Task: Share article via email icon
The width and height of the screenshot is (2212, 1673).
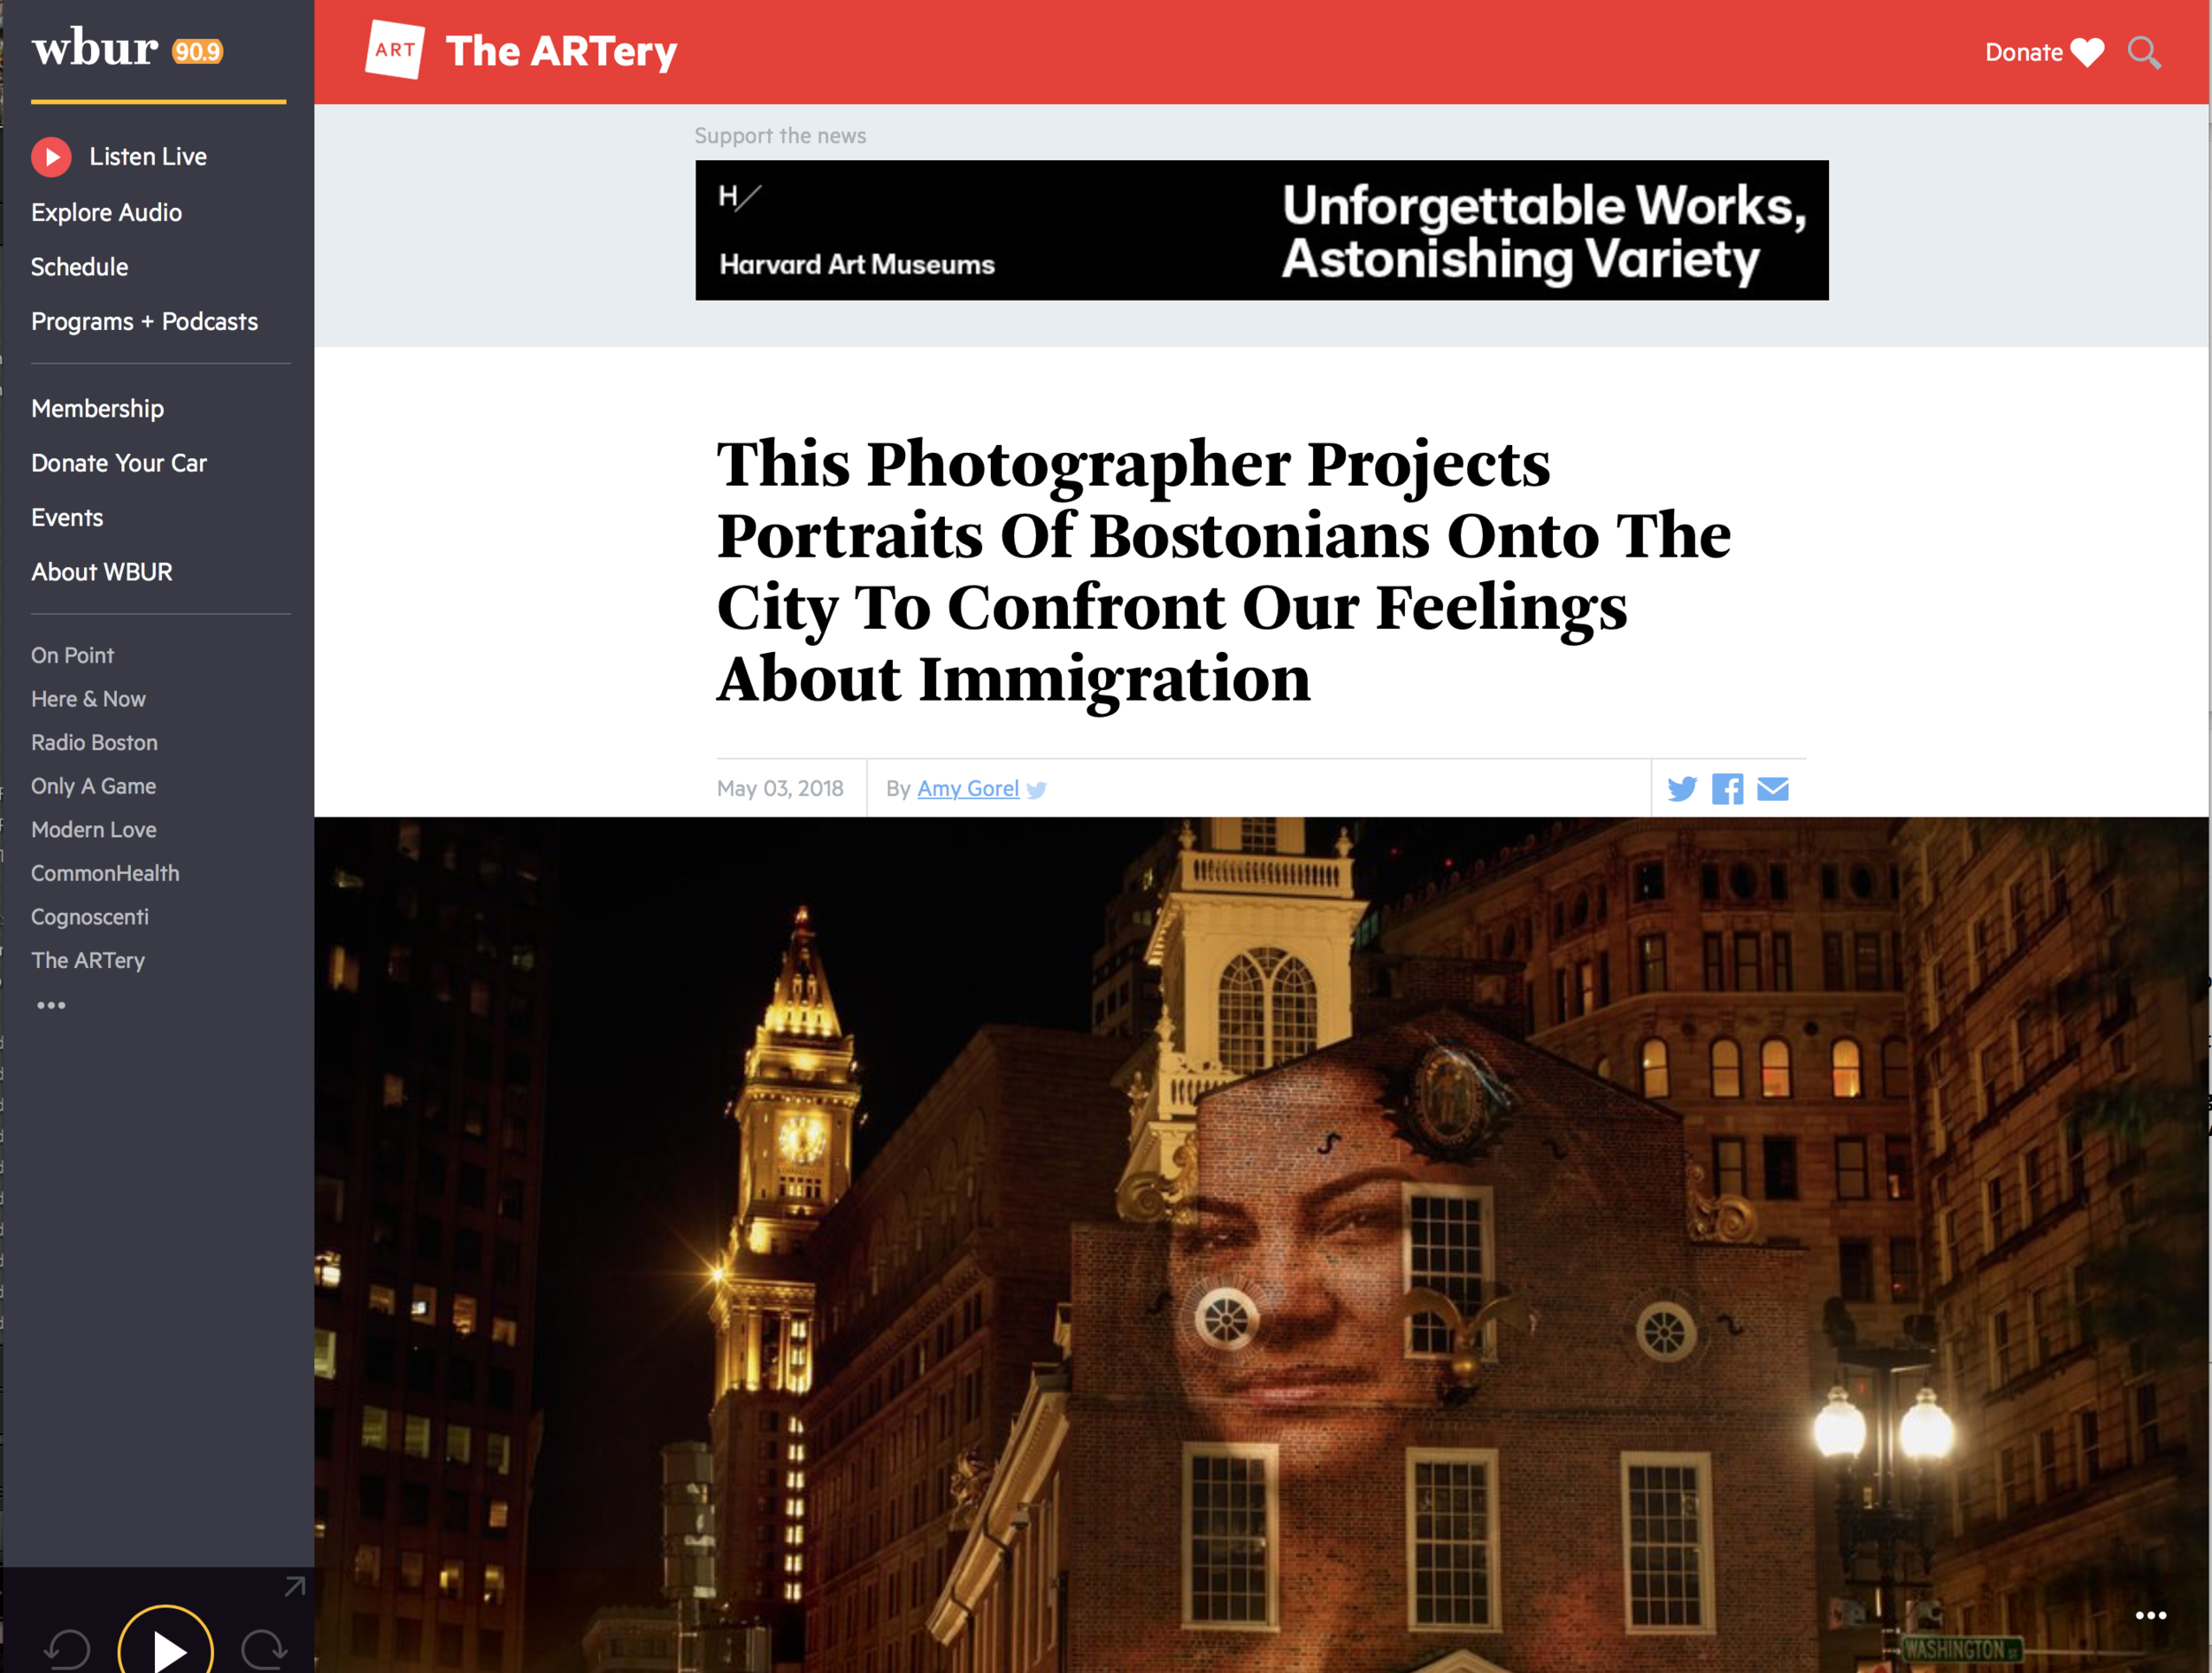Action: pyautogui.click(x=1773, y=789)
